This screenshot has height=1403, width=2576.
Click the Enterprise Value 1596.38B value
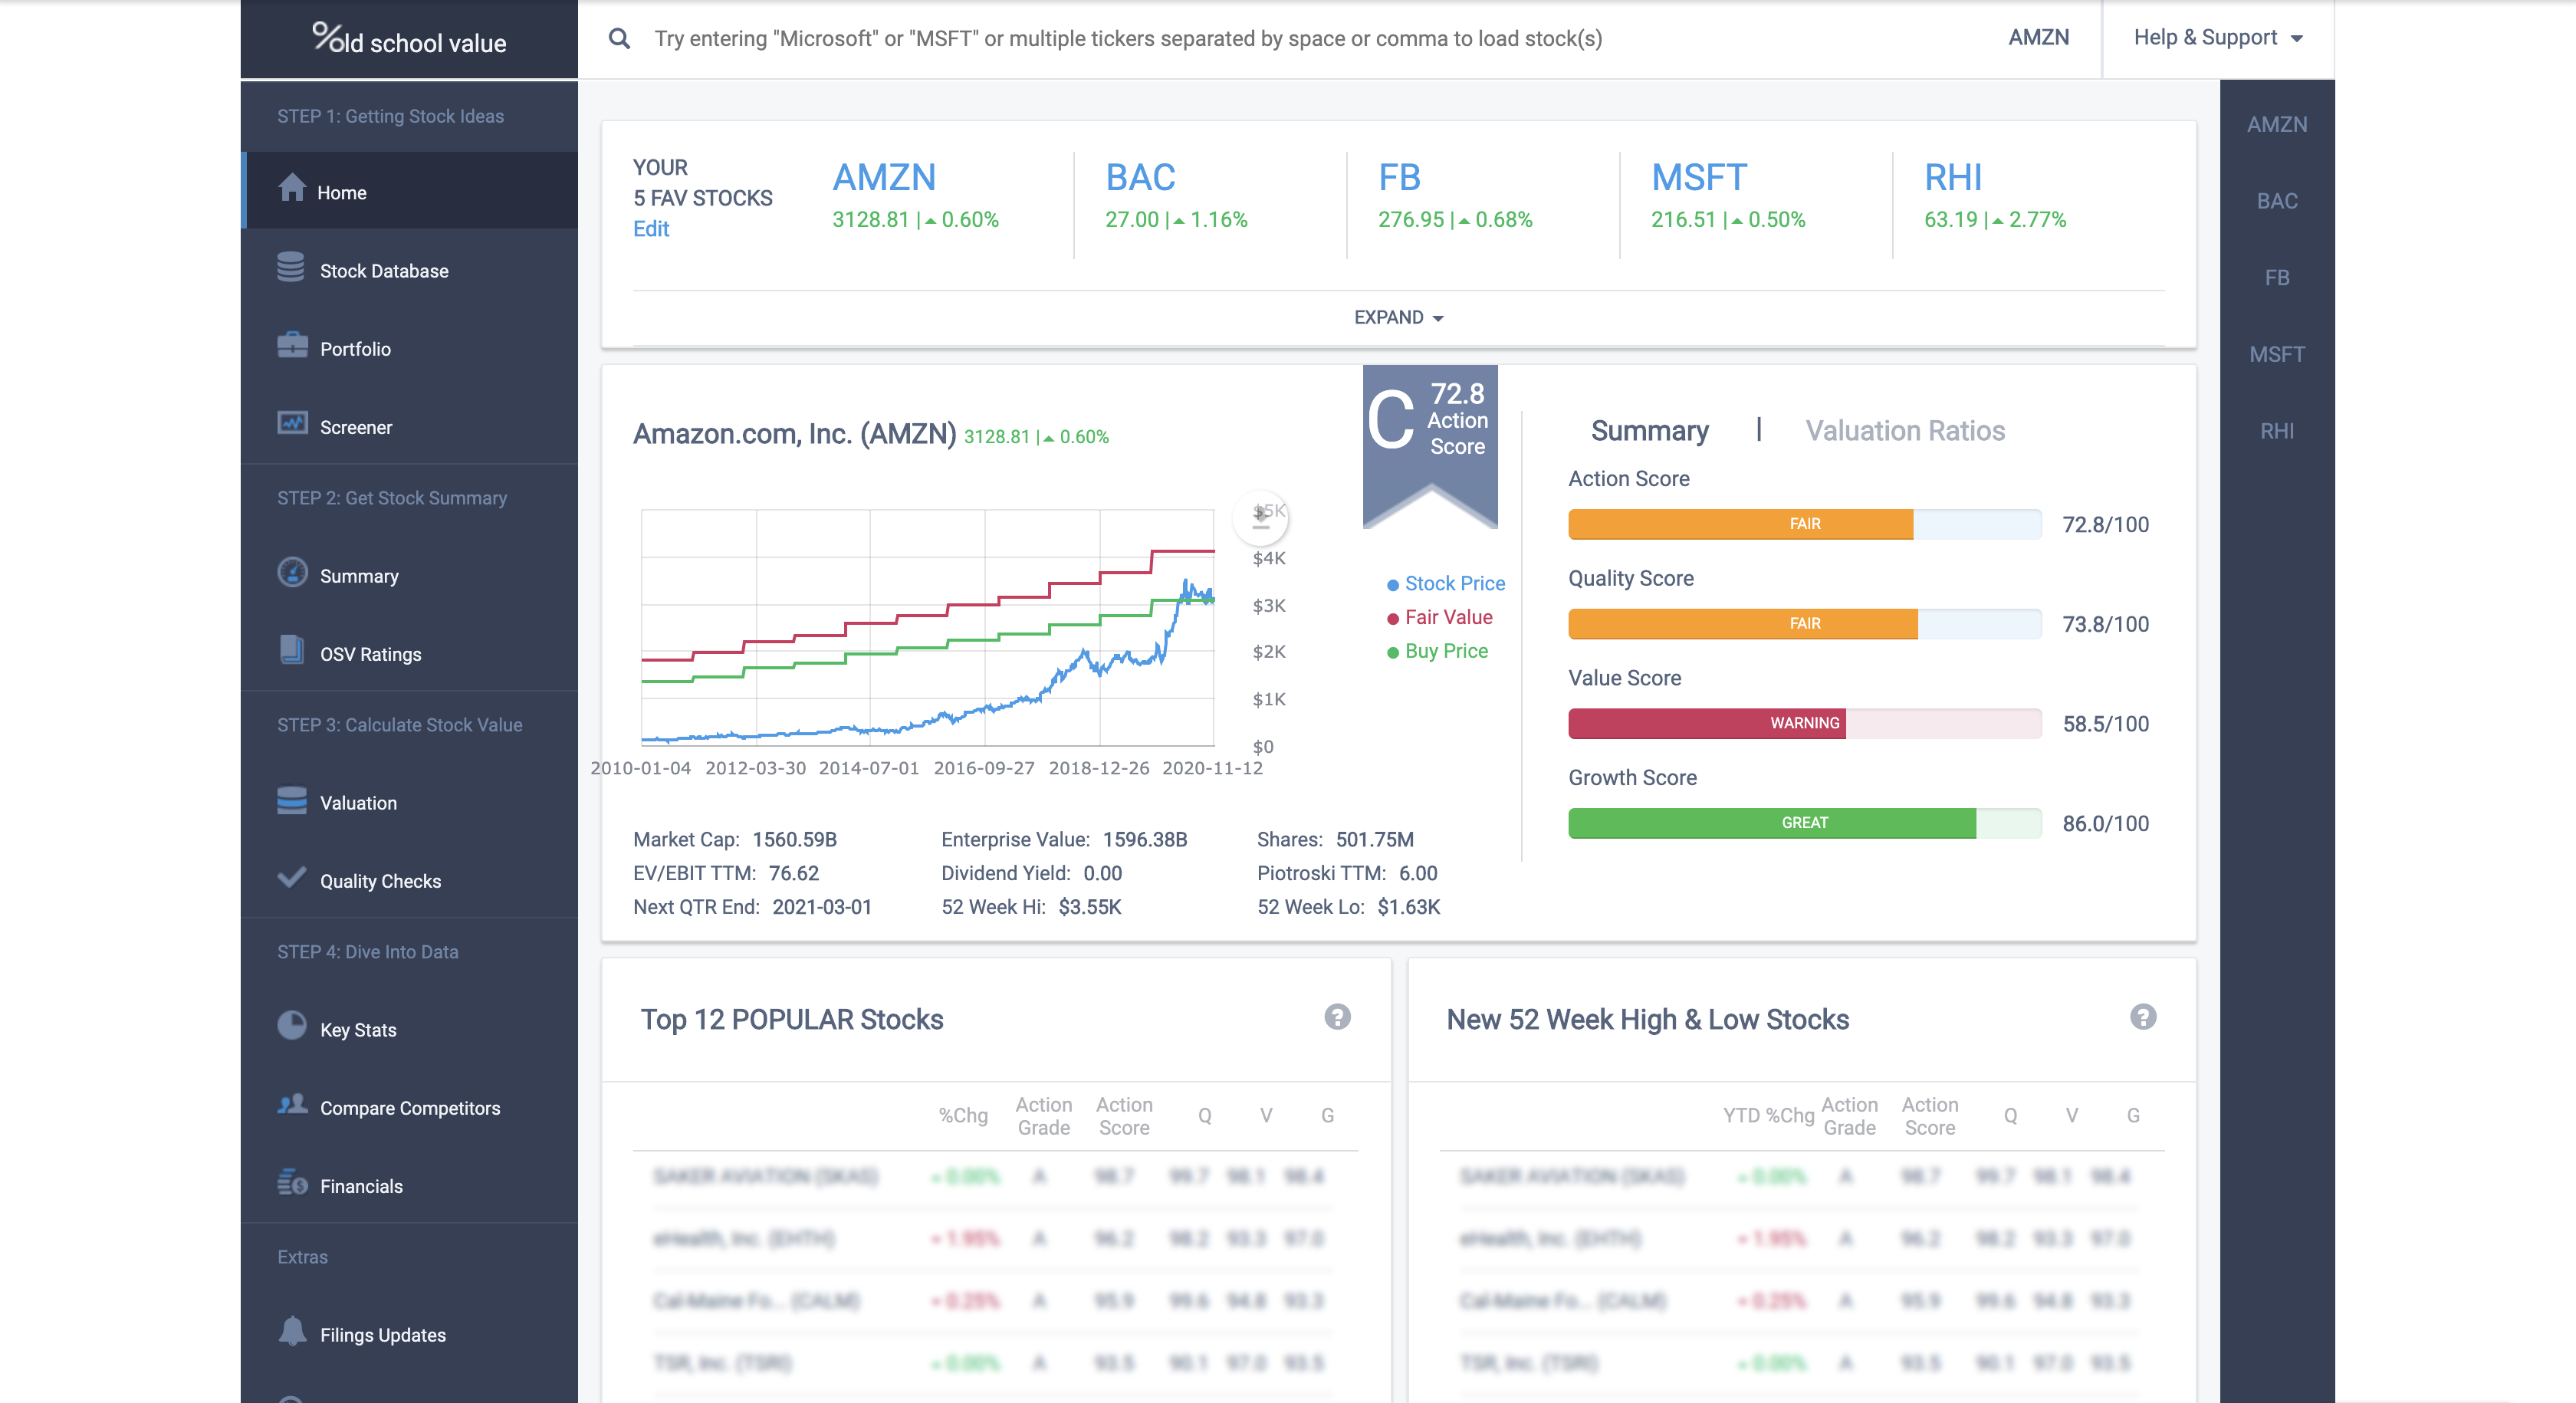tap(1145, 839)
